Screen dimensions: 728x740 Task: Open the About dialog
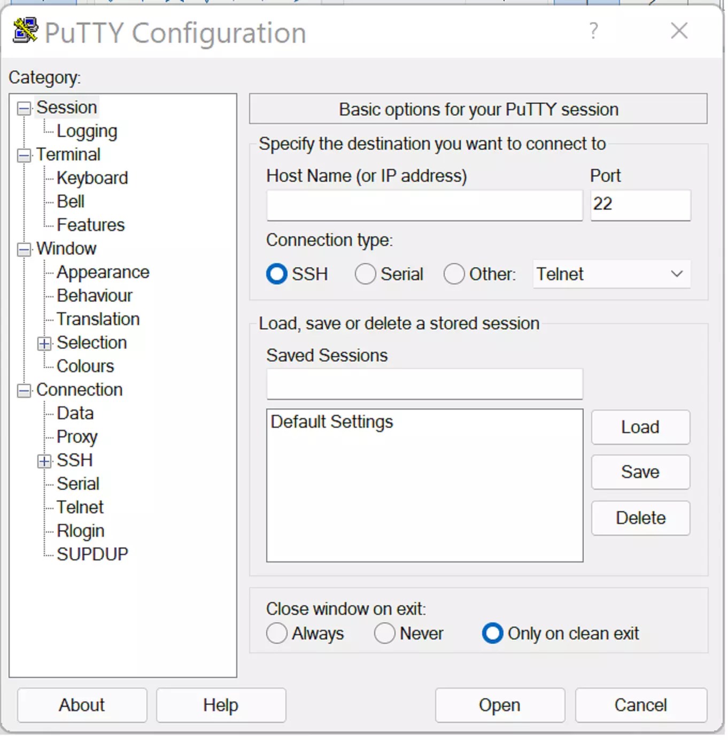[x=81, y=705]
